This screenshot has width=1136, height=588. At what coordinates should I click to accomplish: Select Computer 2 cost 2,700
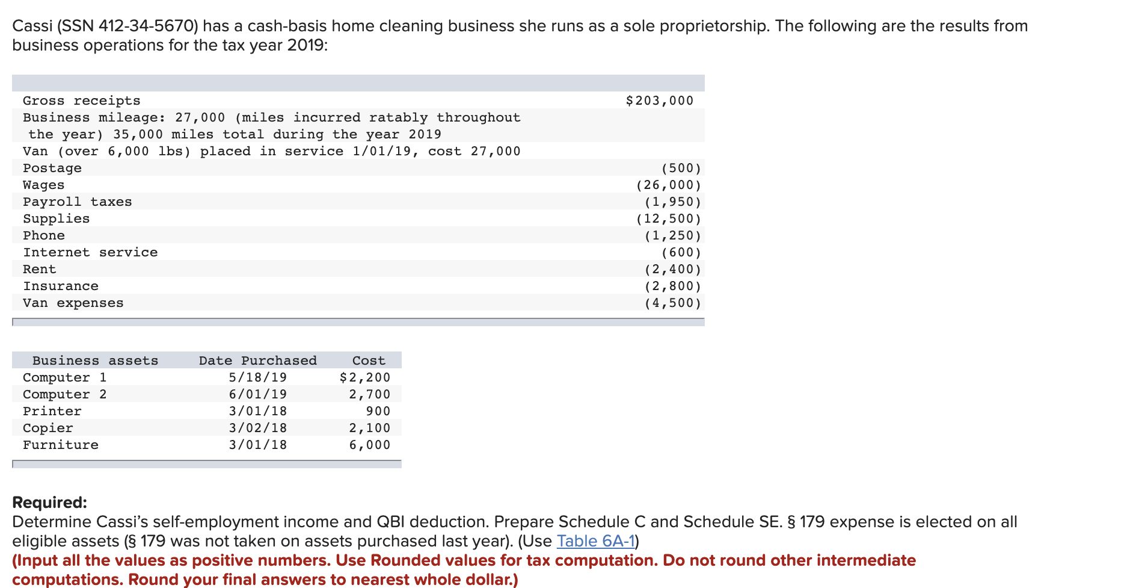[369, 394]
